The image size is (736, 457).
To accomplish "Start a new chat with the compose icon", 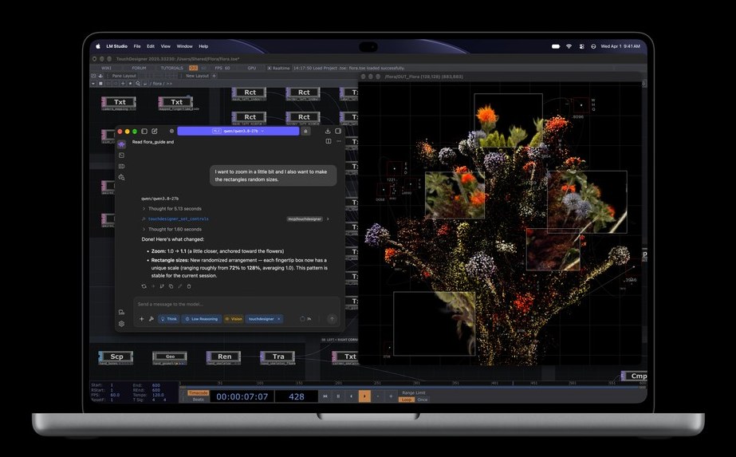I will click(155, 132).
